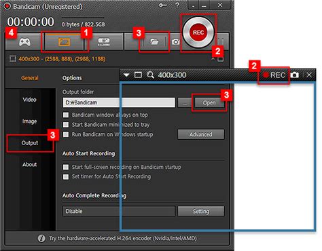Start recording with the big round REC button

[198, 33]
